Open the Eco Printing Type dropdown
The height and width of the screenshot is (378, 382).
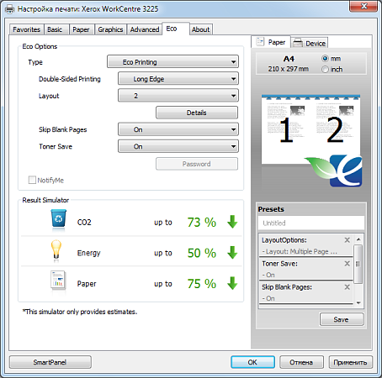[172, 62]
